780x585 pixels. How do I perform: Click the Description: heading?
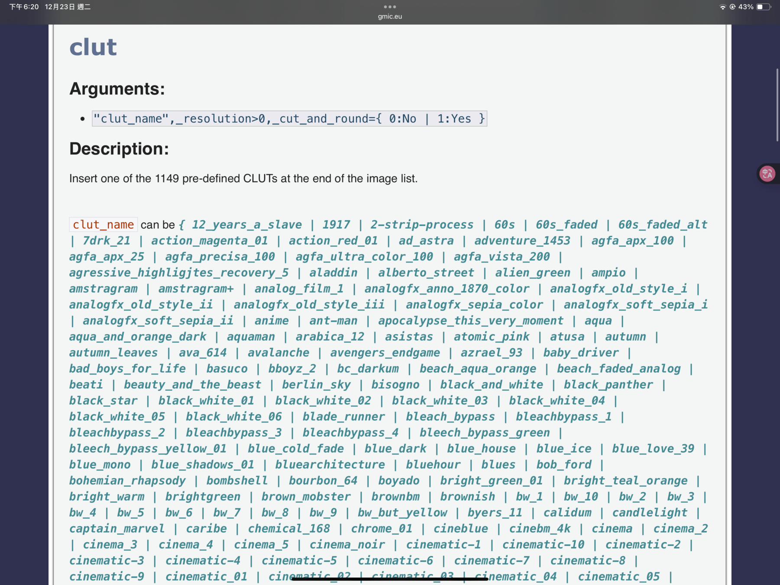pyautogui.click(x=119, y=149)
